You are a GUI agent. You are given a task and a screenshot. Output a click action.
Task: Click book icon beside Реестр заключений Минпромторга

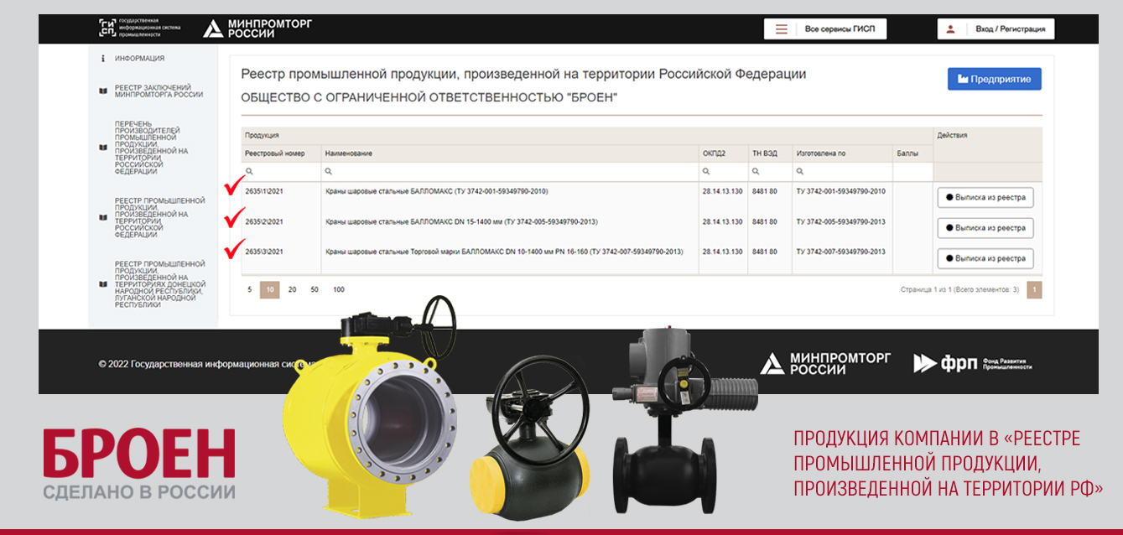point(103,91)
